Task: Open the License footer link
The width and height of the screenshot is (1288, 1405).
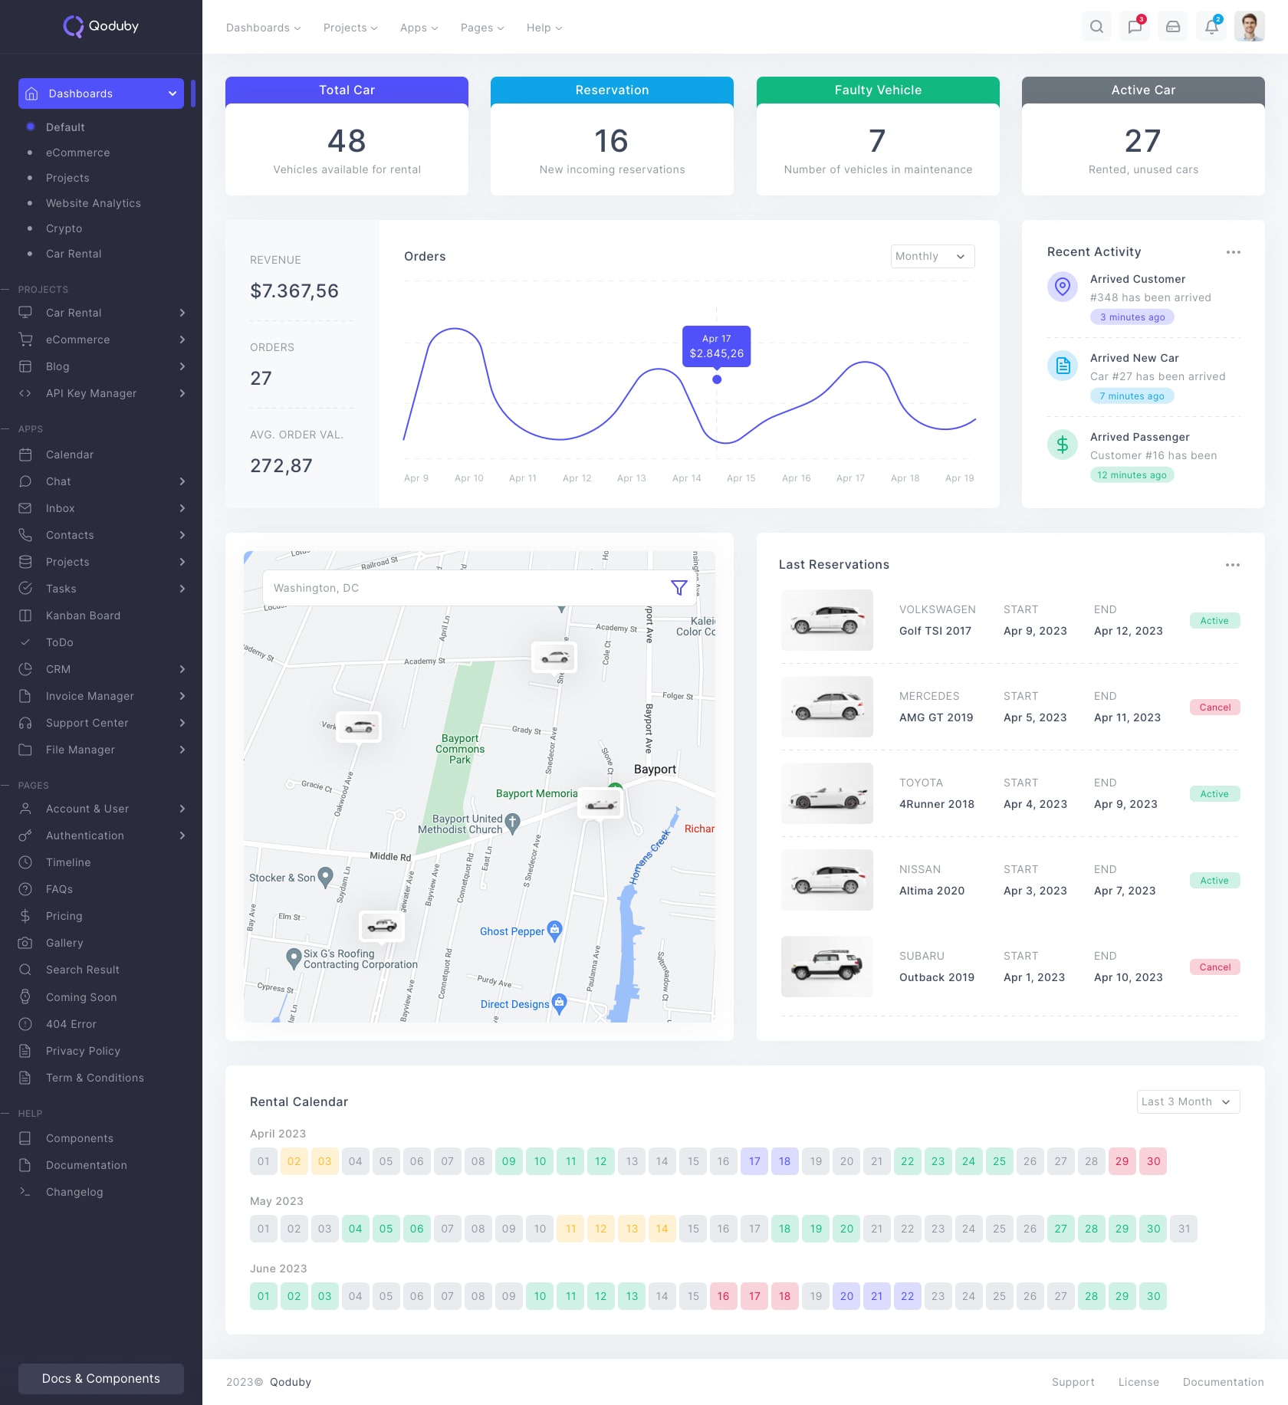Action: 1138,1382
